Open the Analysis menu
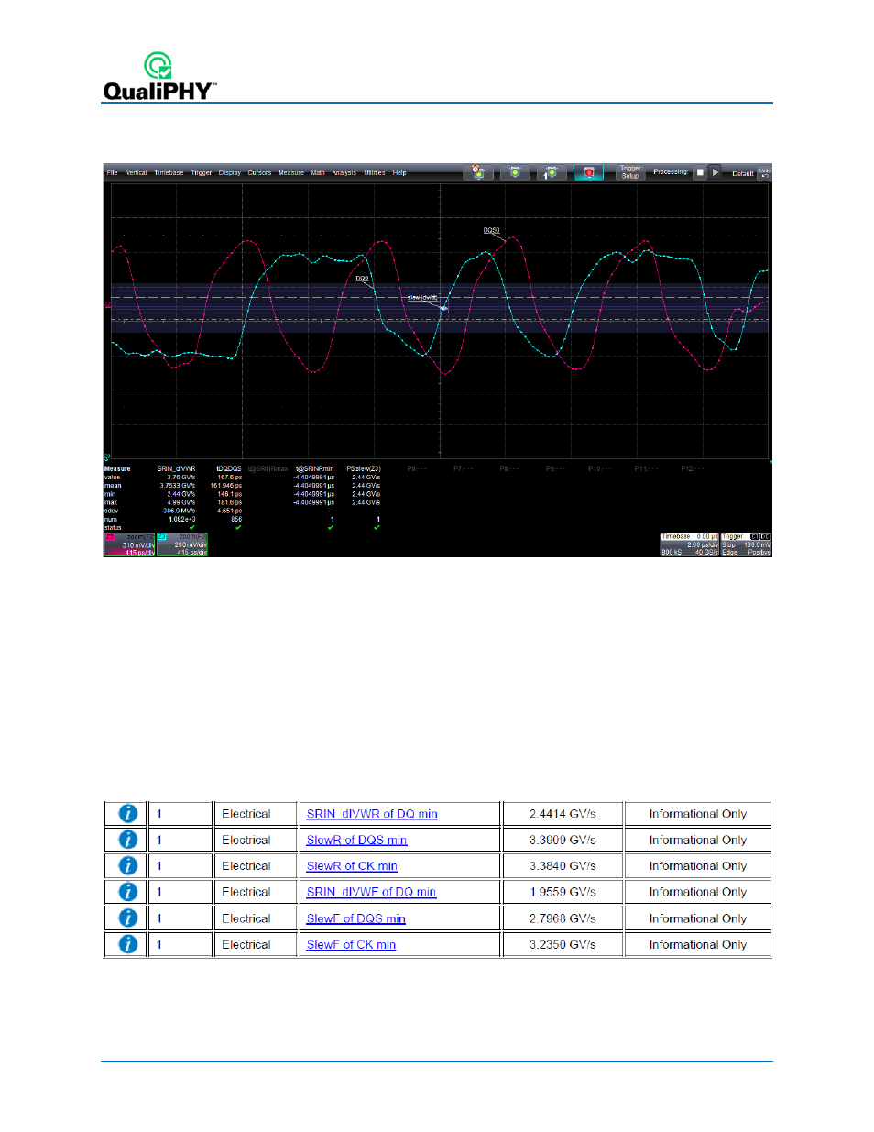The height and width of the screenshot is (1132, 874). coord(344,172)
